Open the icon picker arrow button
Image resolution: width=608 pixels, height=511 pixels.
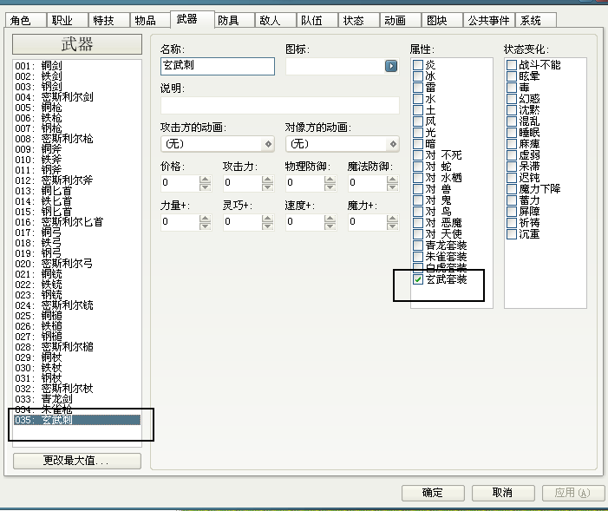coord(391,66)
